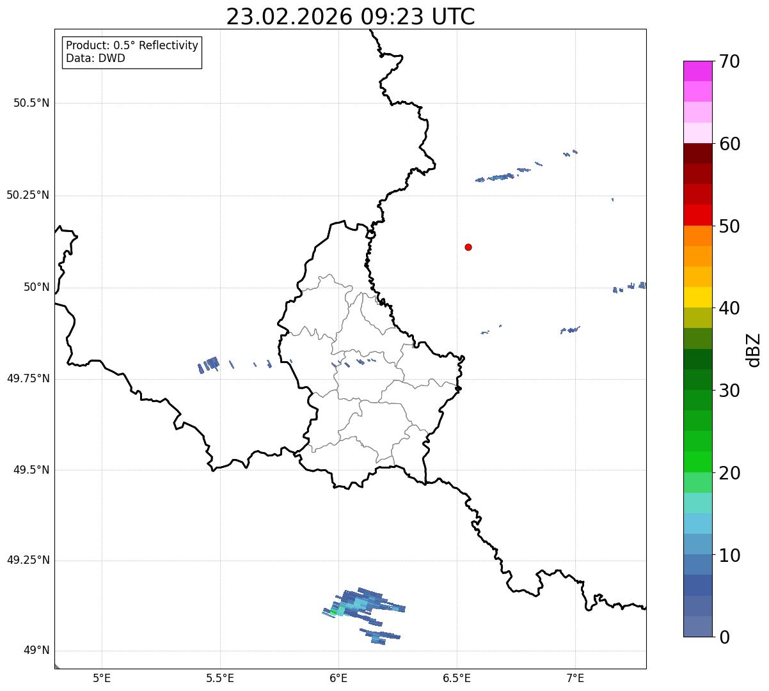This screenshot has height=691, width=769.
Task: Click the title '23.02.2026 09:23 UTC'
Action: point(351,17)
